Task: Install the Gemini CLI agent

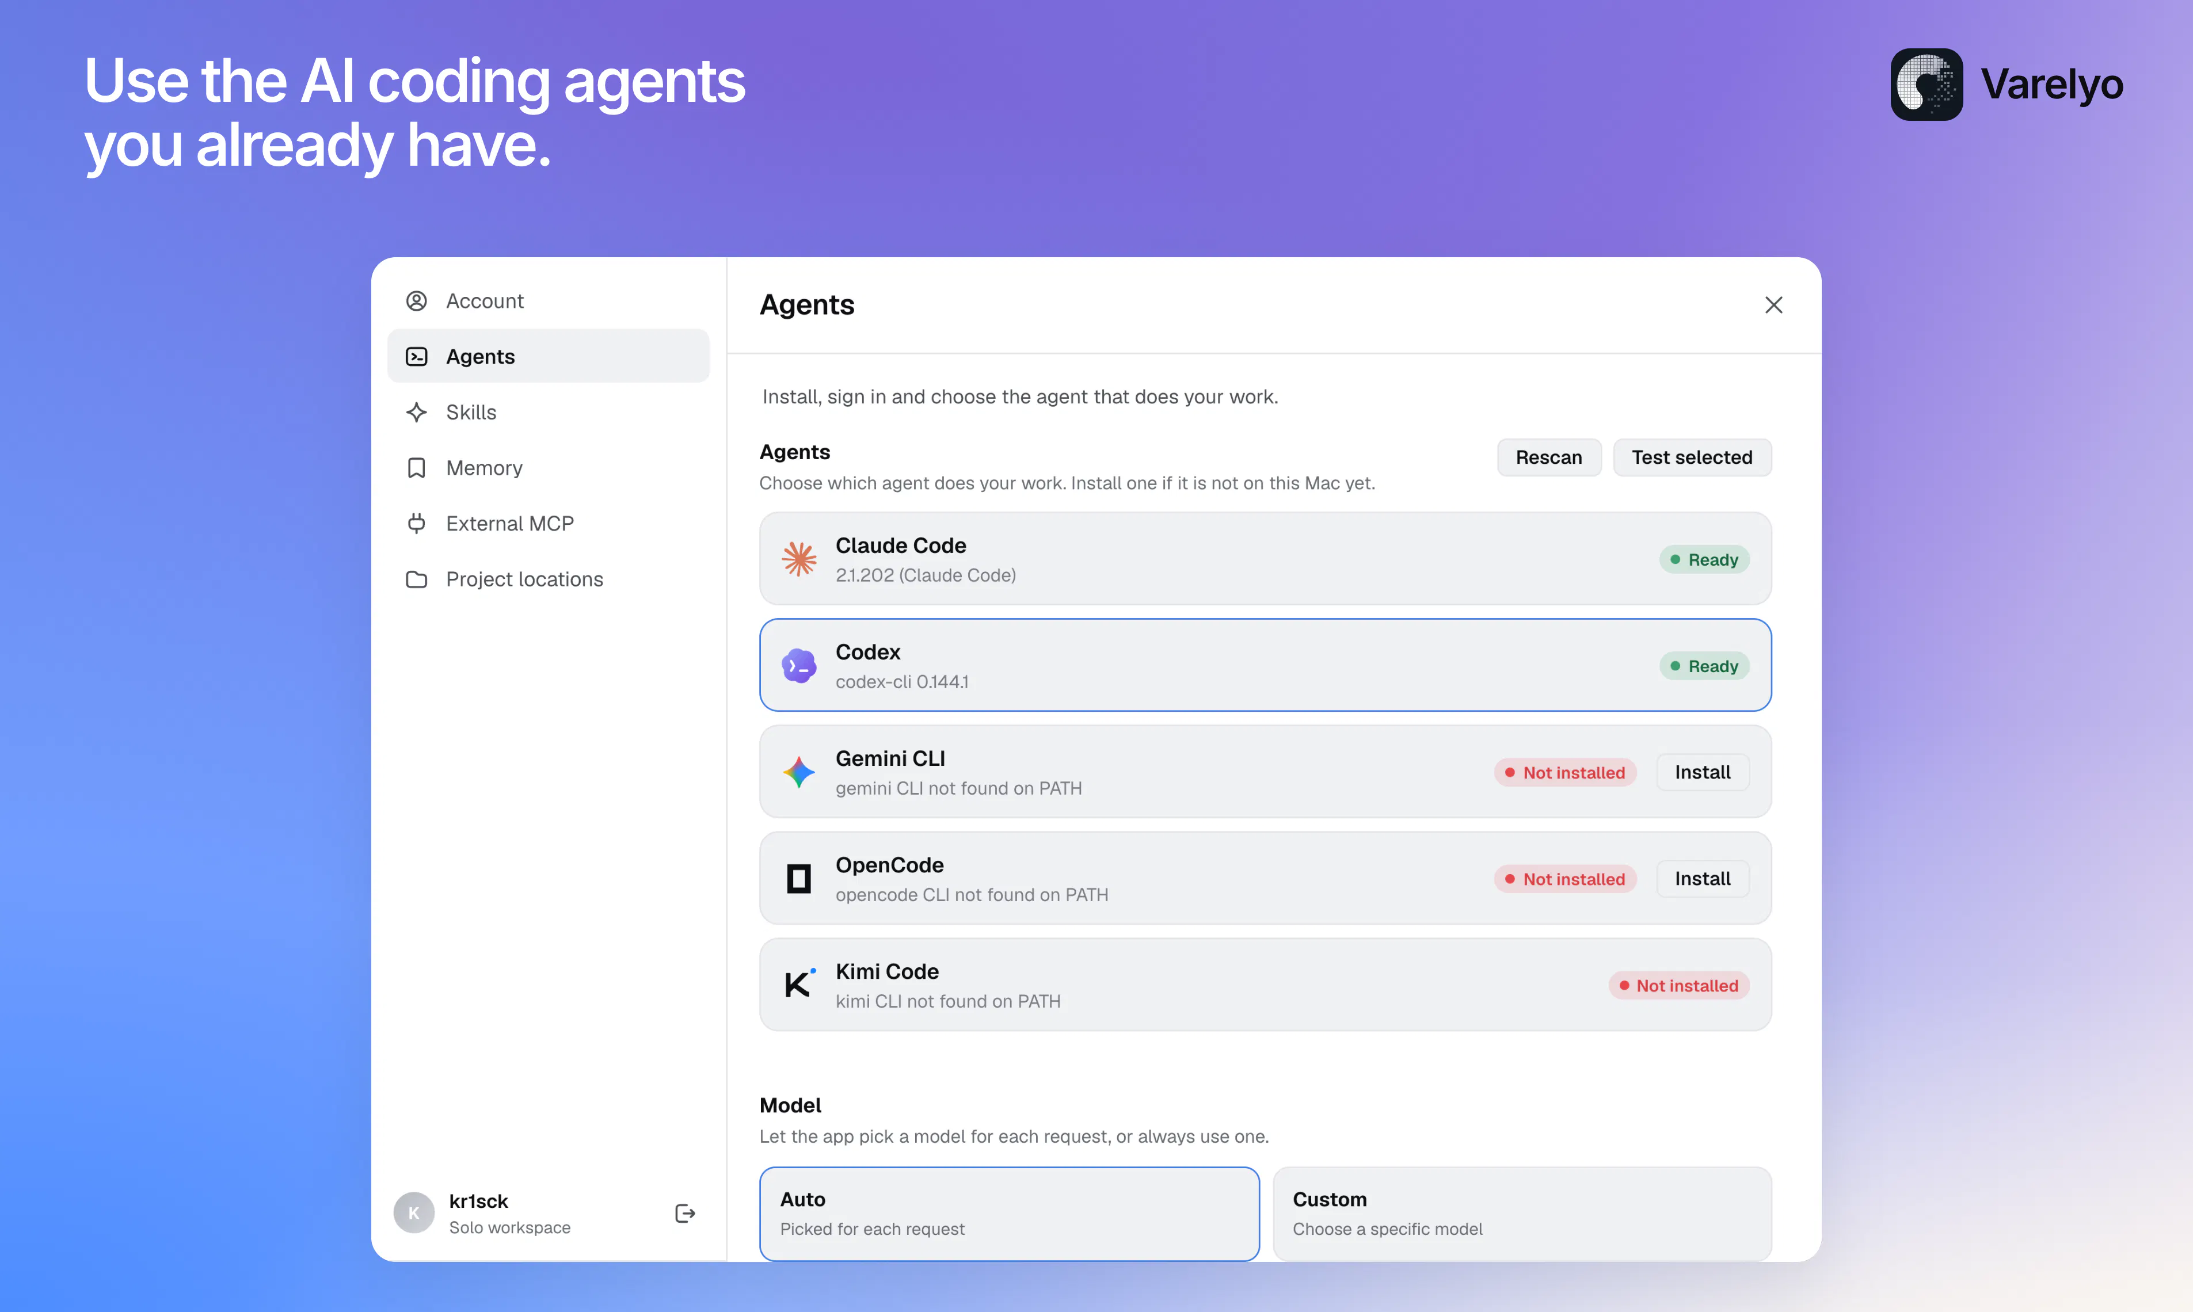Action: click(1703, 772)
